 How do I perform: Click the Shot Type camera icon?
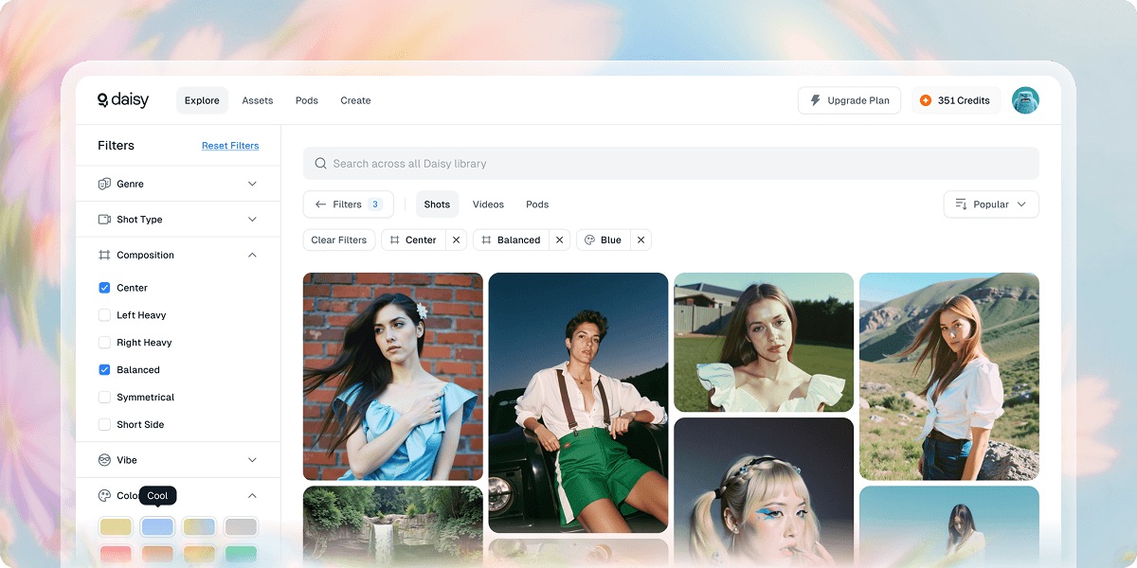pyautogui.click(x=102, y=219)
